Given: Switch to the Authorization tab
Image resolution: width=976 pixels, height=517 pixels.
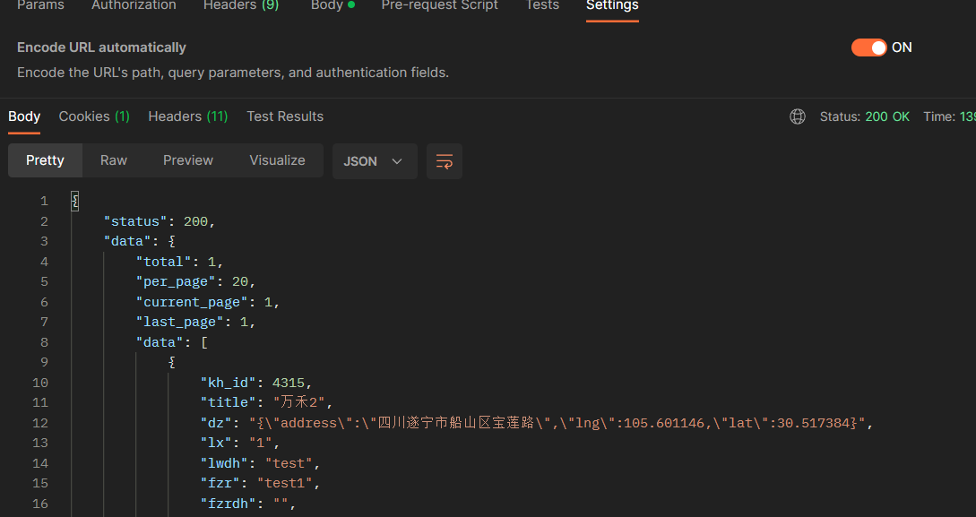Looking at the screenshot, I should (x=134, y=5).
